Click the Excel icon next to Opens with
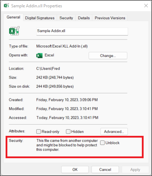The width and height of the screenshot is (152, 176). 39,56
